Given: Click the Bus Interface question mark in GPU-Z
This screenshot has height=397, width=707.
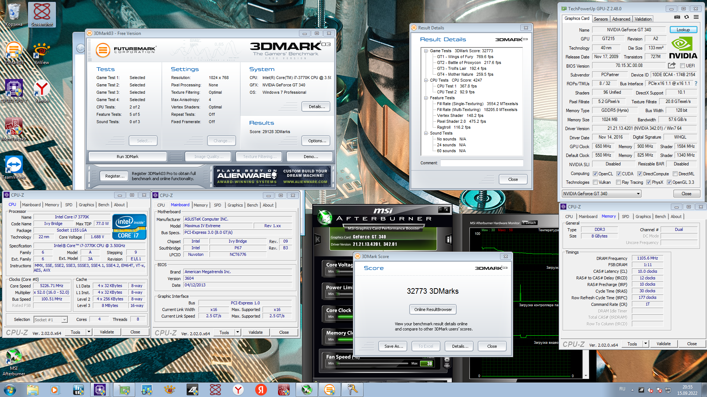Looking at the screenshot, I should click(696, 84).
